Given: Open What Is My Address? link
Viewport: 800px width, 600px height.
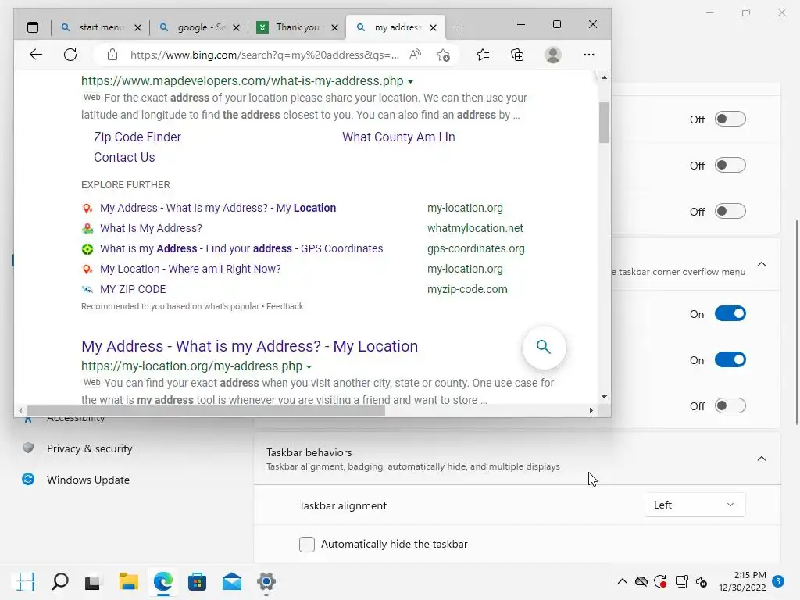Looking at the screenshot, I should pos(151,228).
